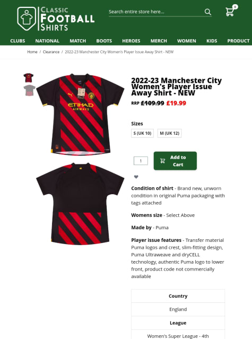Focus the store search field
Image resolution: width=252 pixels, height=339 pixels.
coord(157,12)
